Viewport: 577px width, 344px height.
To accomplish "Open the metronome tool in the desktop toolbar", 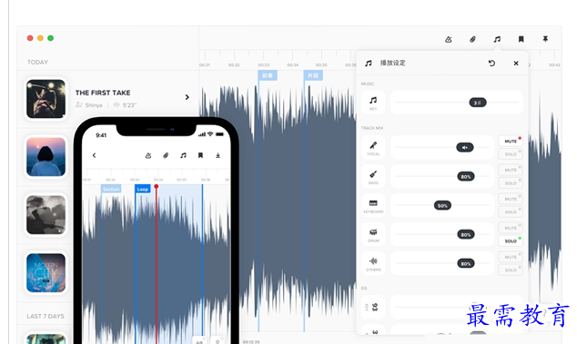I will click(x=448, y=39).
